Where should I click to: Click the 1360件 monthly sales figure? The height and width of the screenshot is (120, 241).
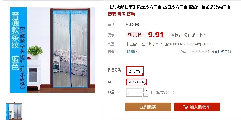coord(132,52)
